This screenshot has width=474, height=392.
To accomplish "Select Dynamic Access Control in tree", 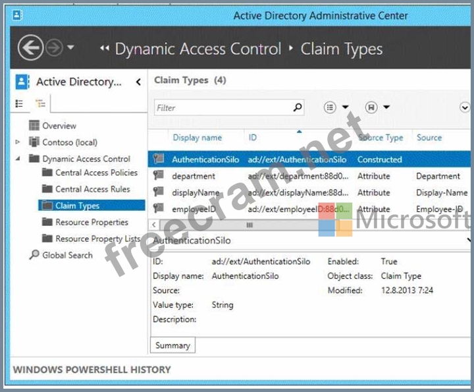I will [86, 159].
